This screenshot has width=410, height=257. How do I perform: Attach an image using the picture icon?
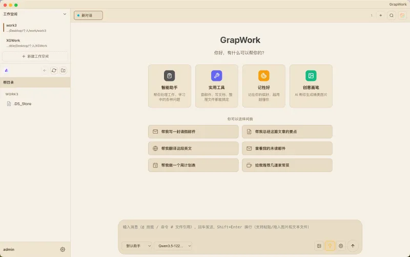click(319, 246)
